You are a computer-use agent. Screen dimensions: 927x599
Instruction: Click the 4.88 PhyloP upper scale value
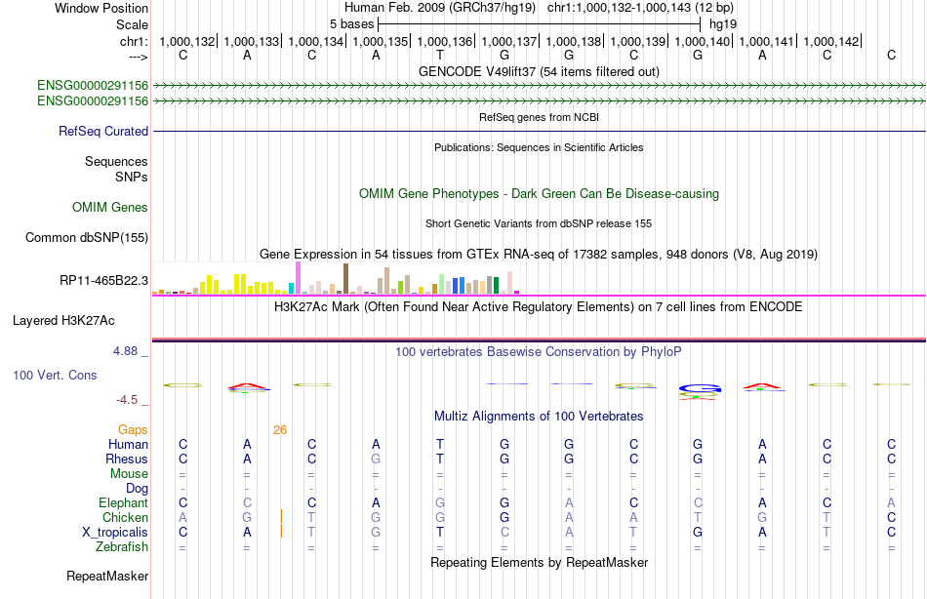125,351
